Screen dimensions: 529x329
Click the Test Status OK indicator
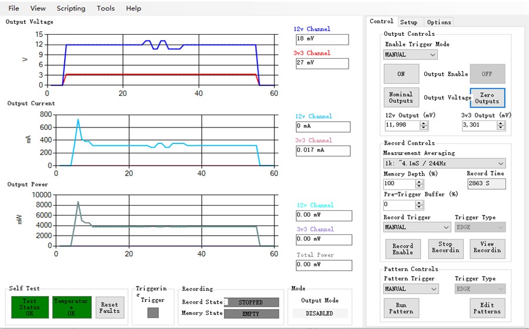(29, 307)
